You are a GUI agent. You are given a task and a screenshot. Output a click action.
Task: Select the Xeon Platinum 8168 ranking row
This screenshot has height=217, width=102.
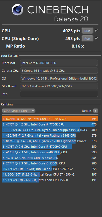pos(50,135)
